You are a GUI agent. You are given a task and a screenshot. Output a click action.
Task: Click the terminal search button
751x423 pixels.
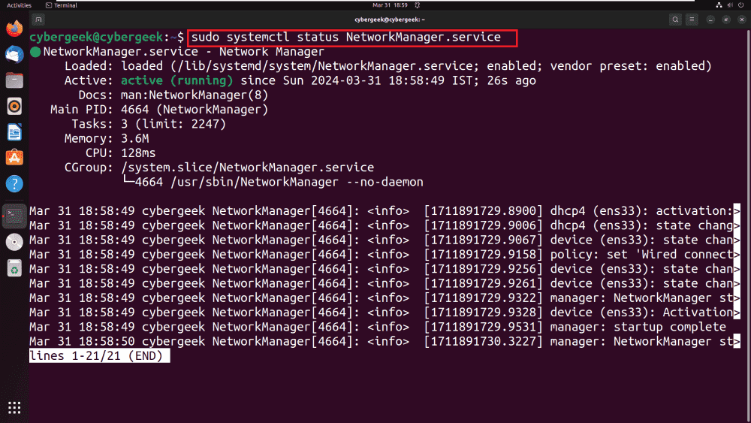pos(676,20)
